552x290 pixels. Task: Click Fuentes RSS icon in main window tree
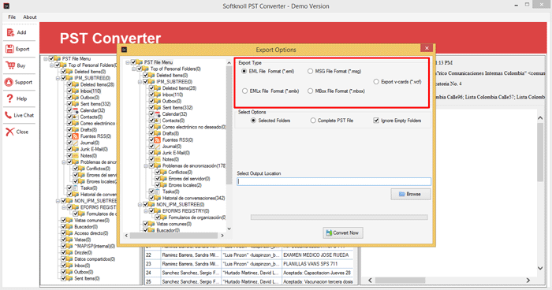[x=76, y=136]
